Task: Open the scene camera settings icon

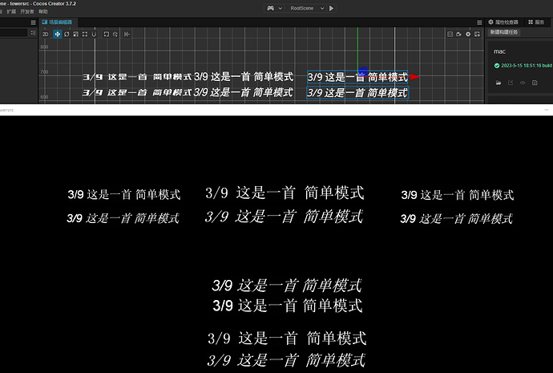Action: click(x=459, y=34)
